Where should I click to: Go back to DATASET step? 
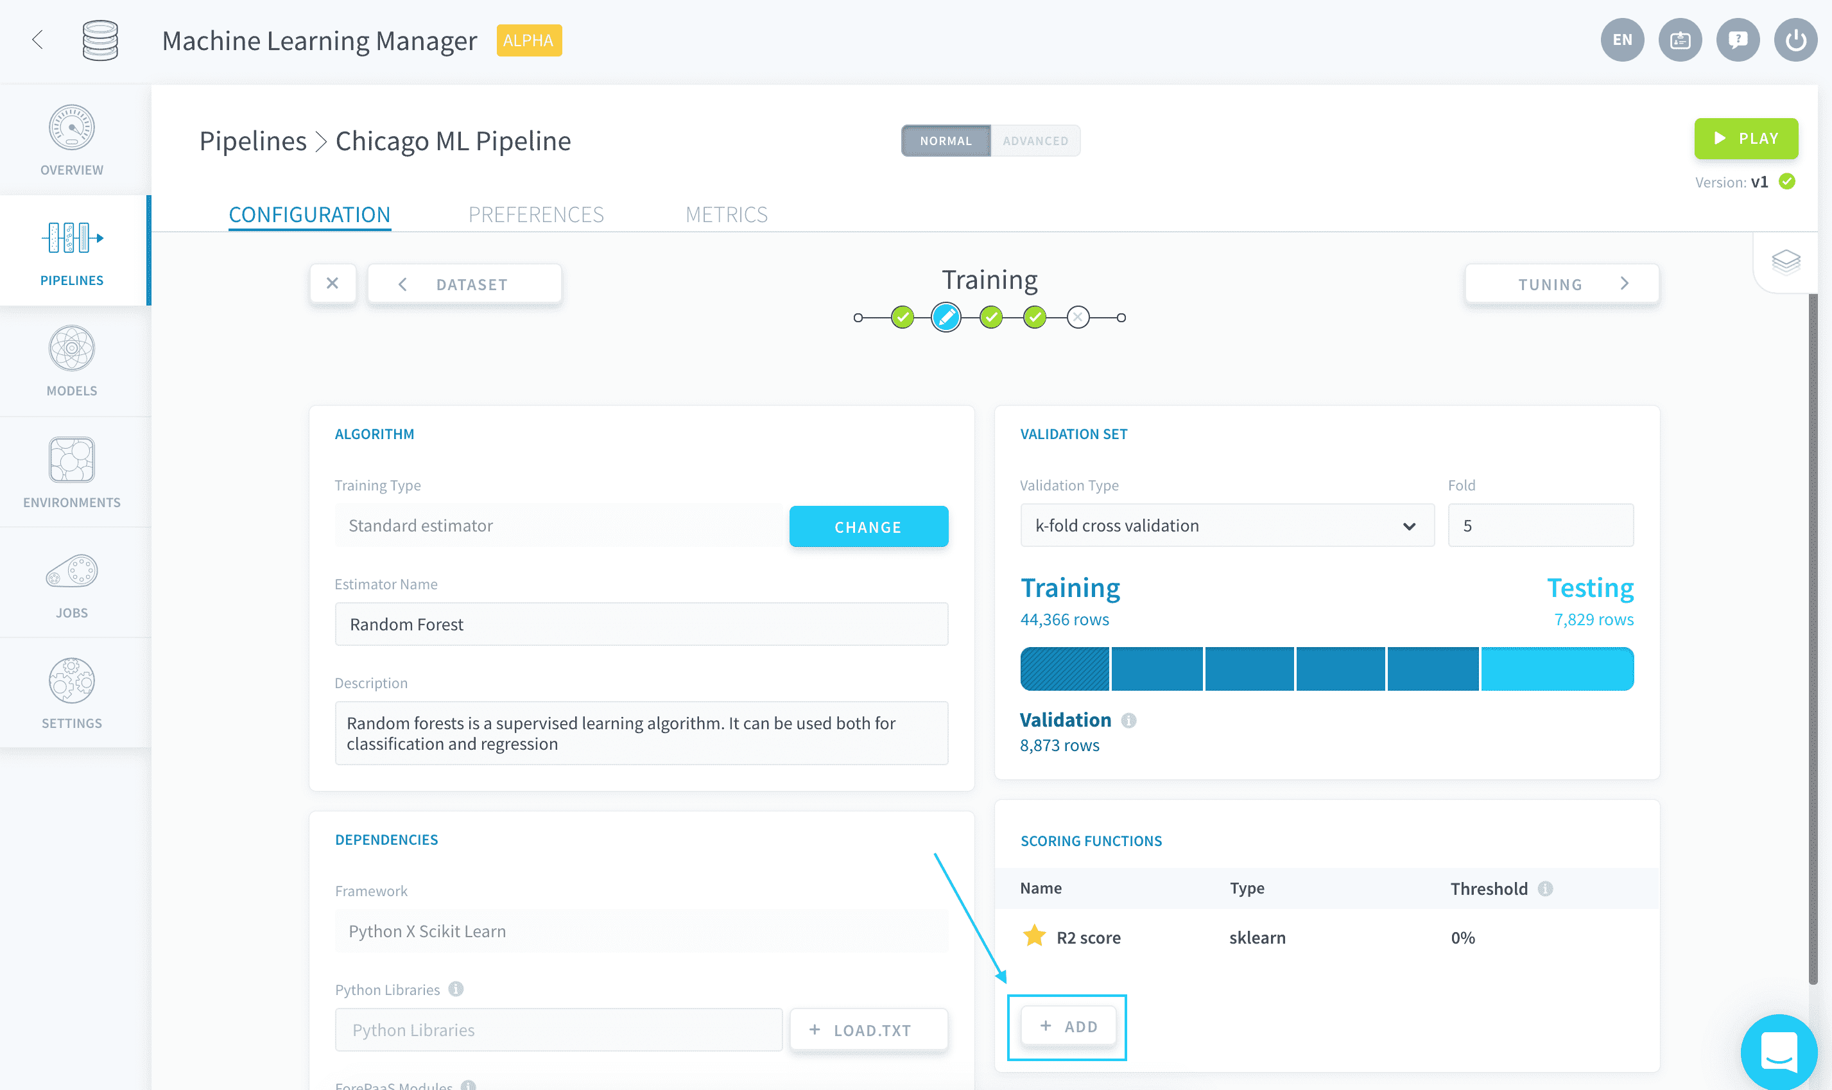465,284
